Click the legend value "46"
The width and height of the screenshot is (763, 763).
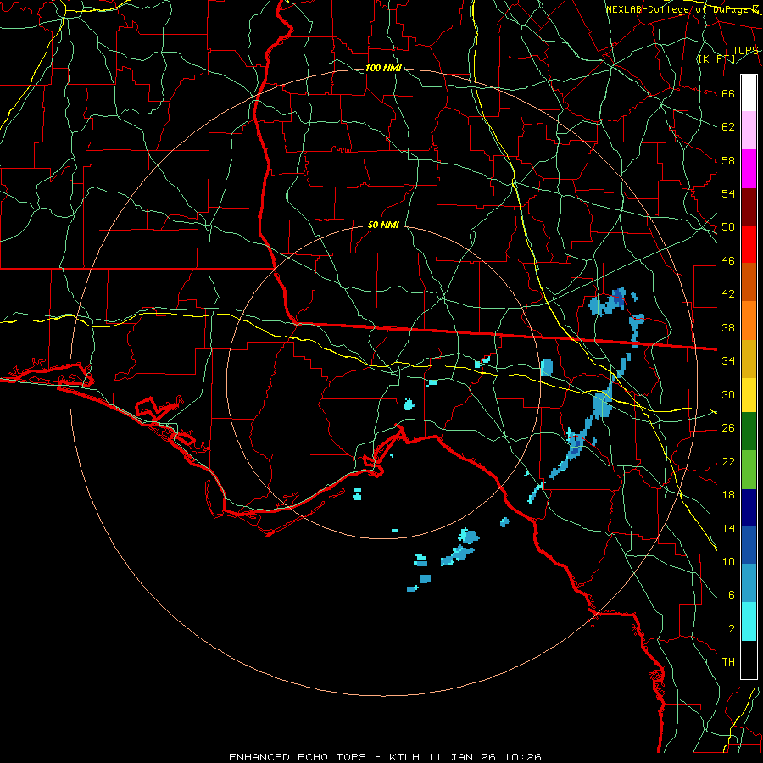pyautogui.click(x=728, y=261)
